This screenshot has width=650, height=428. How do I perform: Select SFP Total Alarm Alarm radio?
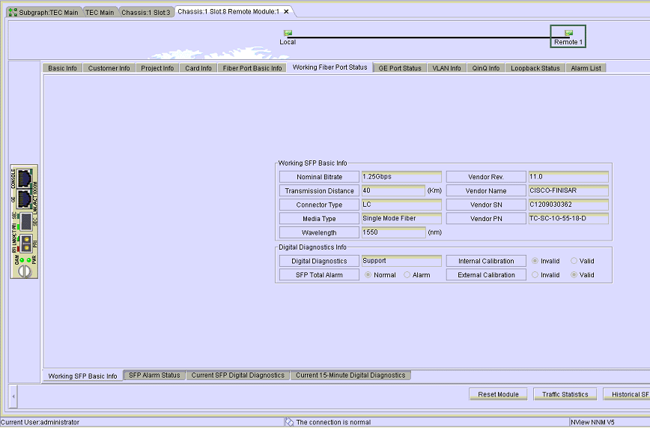pyautogui.click(x=407, y=275)
